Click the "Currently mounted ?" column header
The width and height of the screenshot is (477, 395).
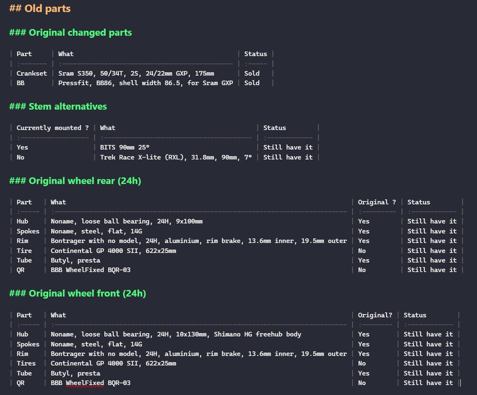pyautogui.click(x=53, y=128)
